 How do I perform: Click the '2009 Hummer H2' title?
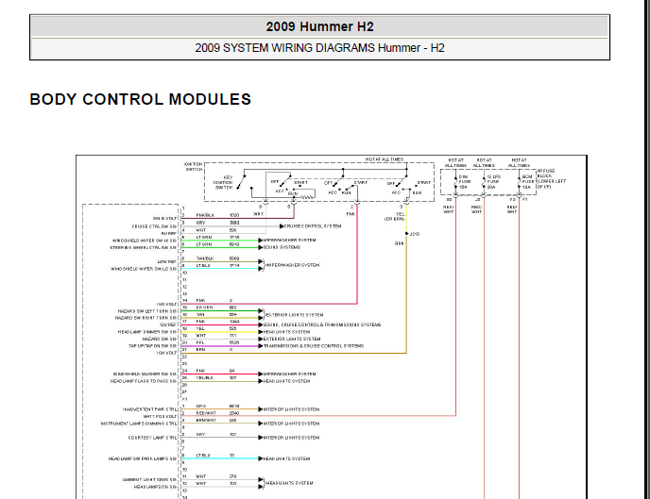tap(319, 26)
